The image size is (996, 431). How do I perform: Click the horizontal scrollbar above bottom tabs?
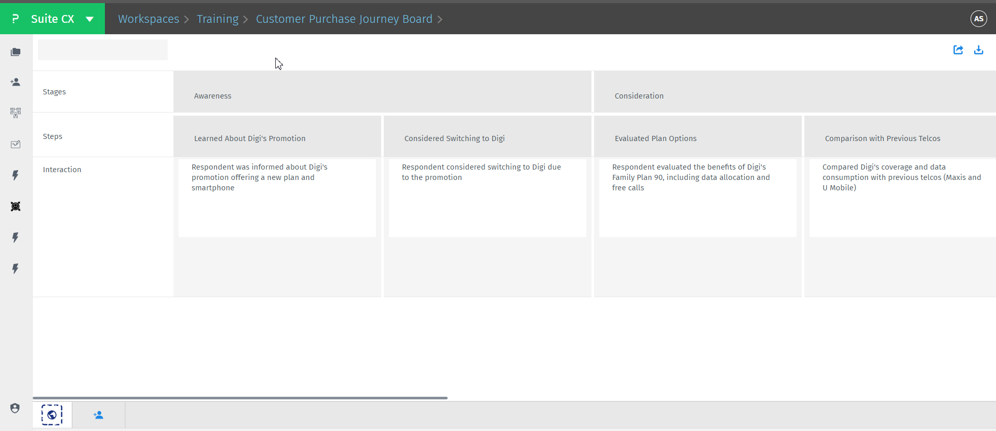(x=240, y=398)
